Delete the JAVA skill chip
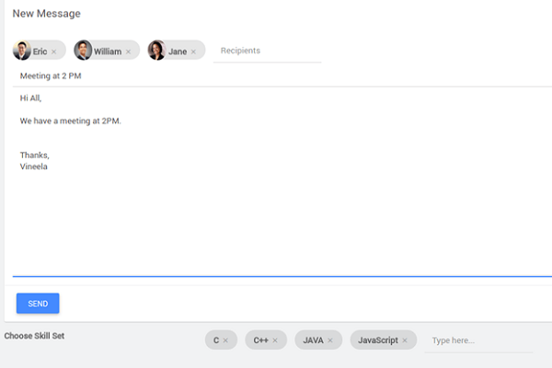The width and height of the screenshot is (552, 368). pyautogui.click(x=330, y=340)
